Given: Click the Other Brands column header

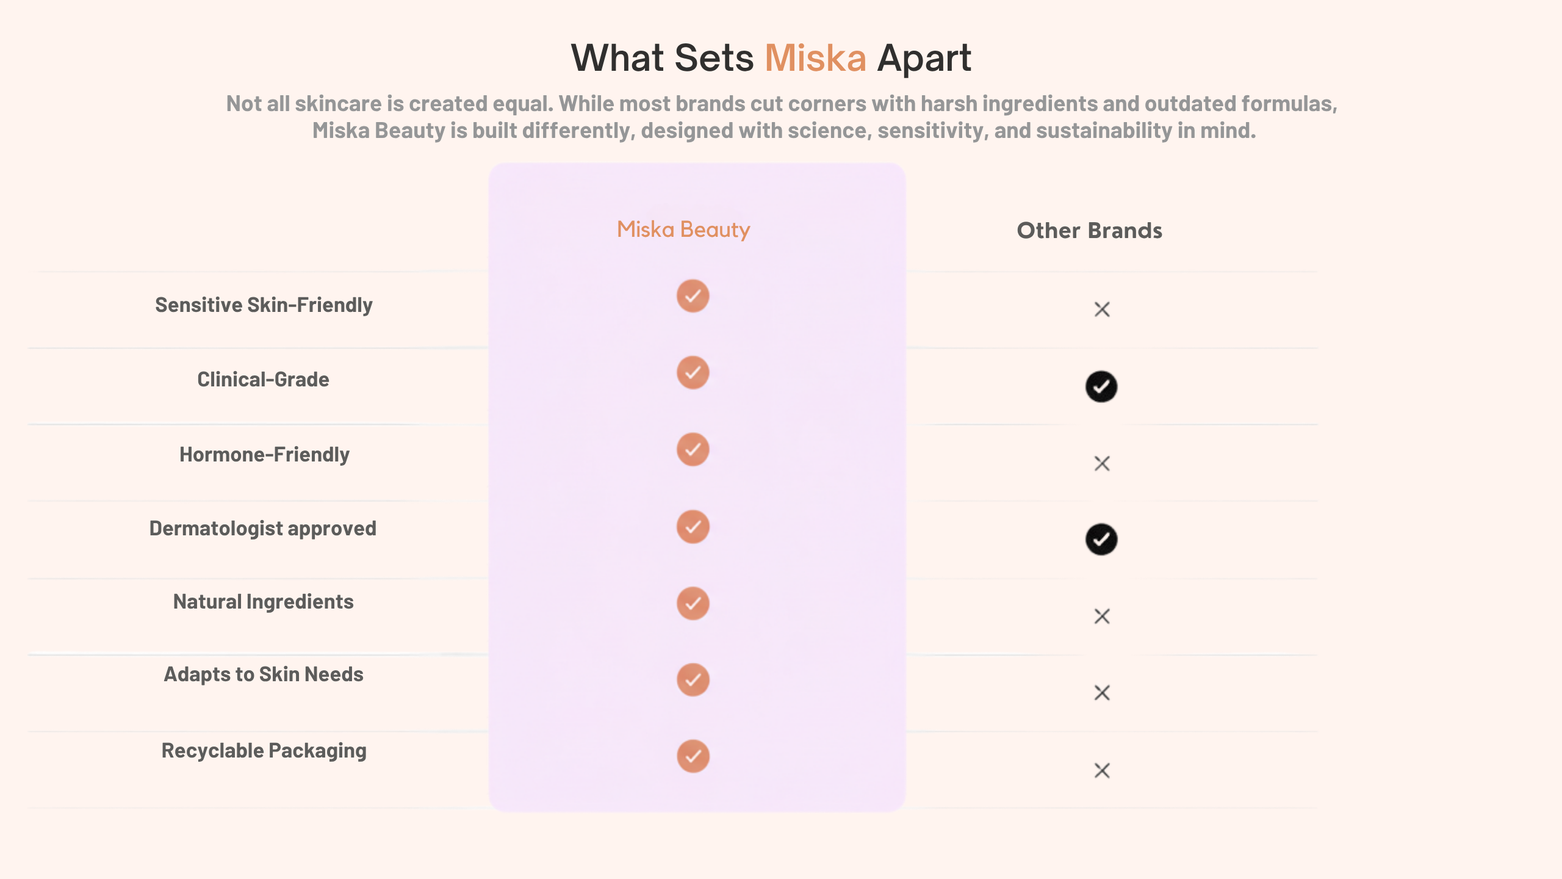Looking at the screenshot, I should pyautogui.click(x=1089, y=231).
